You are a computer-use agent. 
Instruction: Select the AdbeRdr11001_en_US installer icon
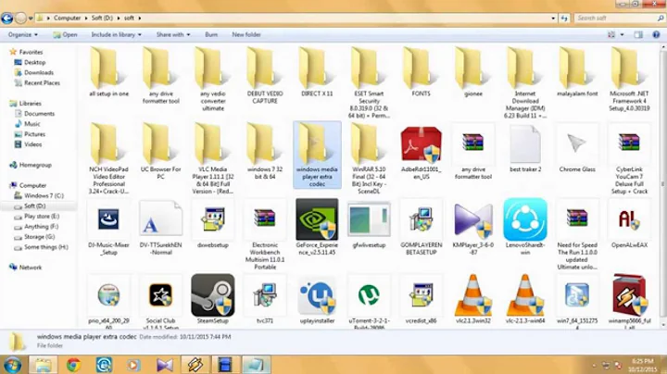point(421,145)
